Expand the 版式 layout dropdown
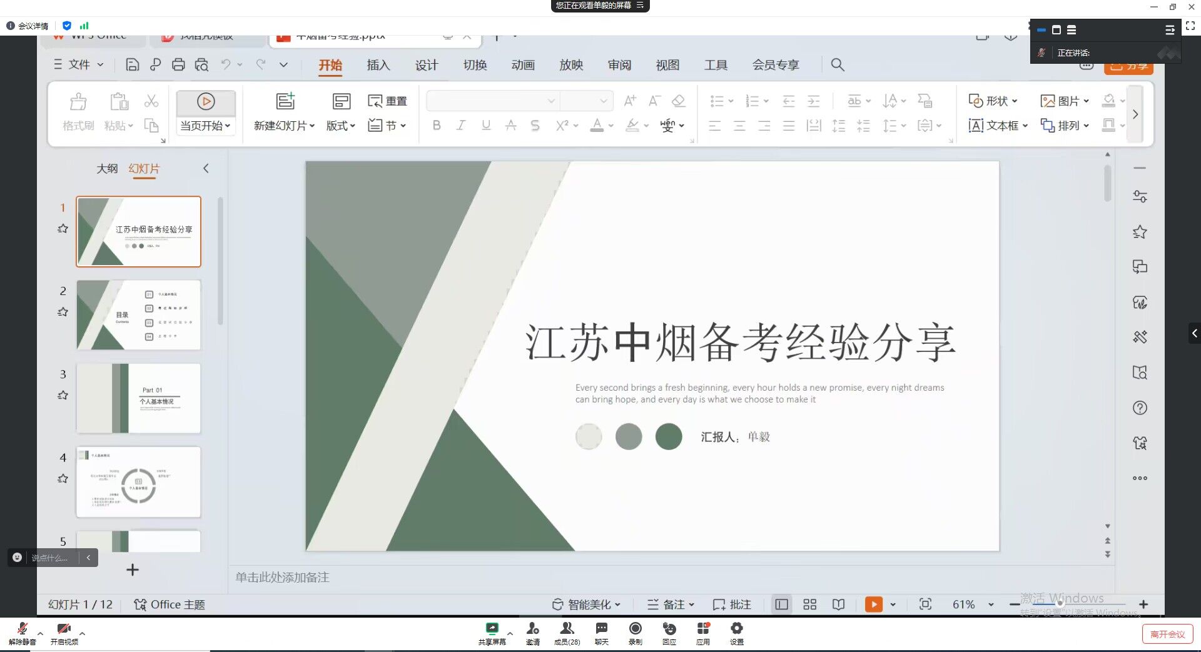This screenshot has height=652, width=1201. tap(341, 126)
